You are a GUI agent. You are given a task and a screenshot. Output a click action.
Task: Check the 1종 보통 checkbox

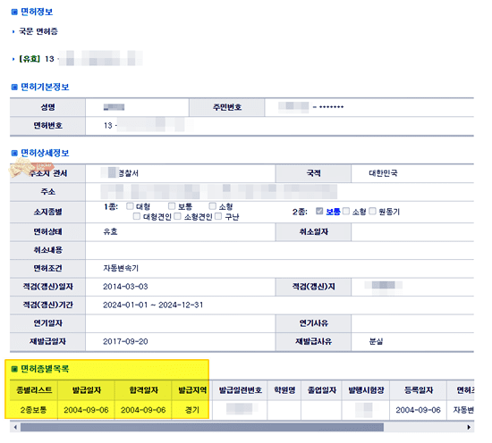click(x=172, y=206)
